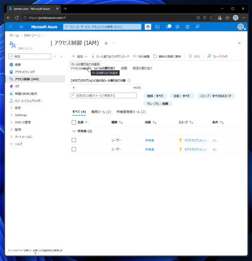Image resolution: width=252 pixels, height=261 pixels.
Task: Collapse the sidebar with the double-chevron
Action: click(x=61, y=56)
